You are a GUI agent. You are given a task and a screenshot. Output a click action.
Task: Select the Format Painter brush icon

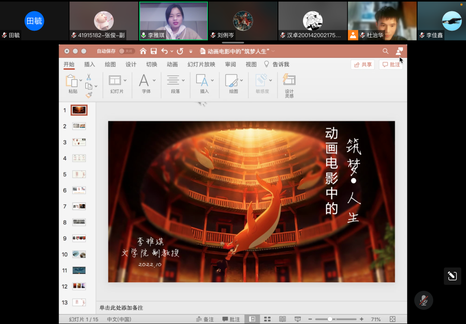[89, 95]
